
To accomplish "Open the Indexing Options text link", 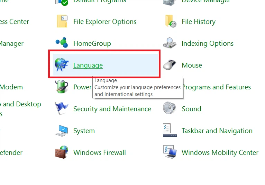I will (x=208, y=43).
